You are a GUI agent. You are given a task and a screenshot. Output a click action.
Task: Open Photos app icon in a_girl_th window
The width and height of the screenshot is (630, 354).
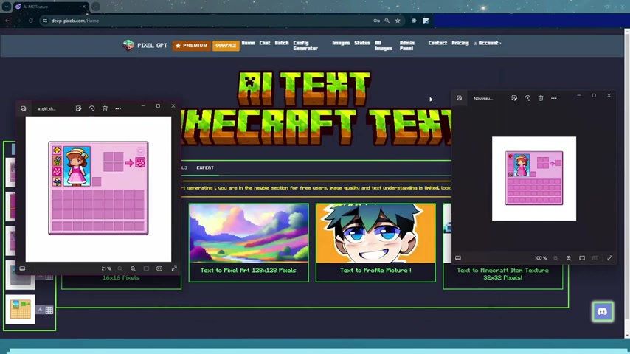pos(24,108)
